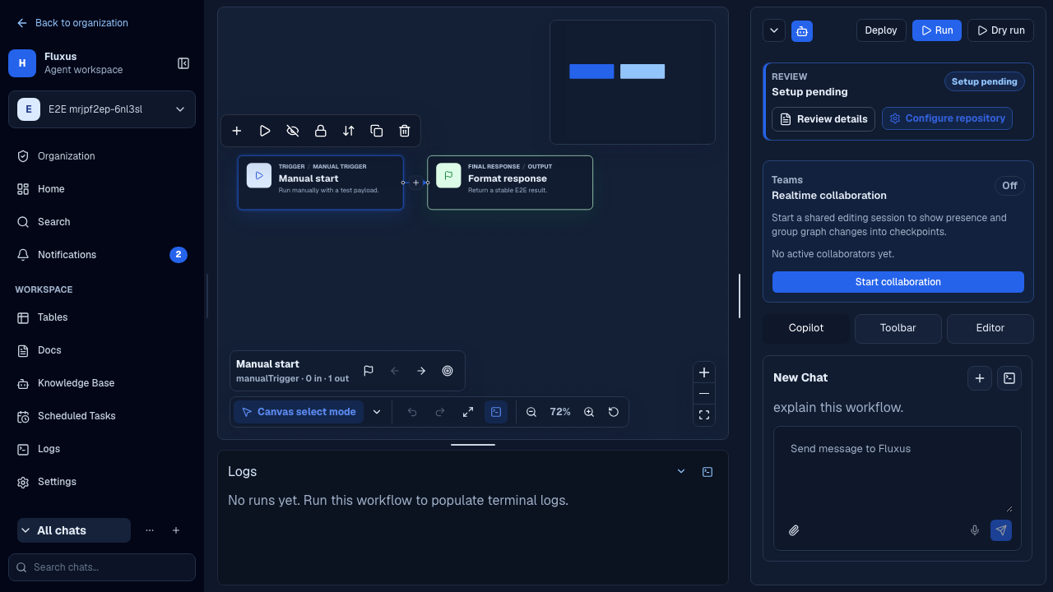Screen dimensions: 1053x592
Task: Click the flag icon in Manual start bar
Action: 369,371
